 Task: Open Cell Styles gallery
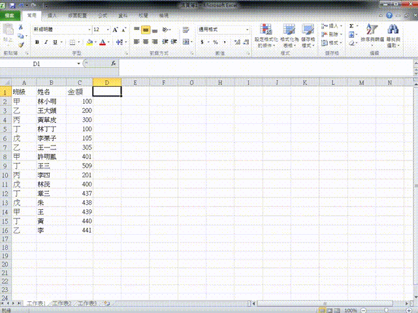pyautogui.click(x=308, y=35)
